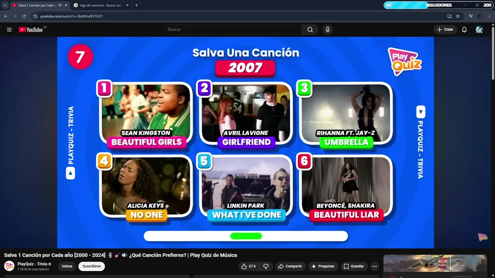Close the 'Salva 1 Canción' tab
The width and height of the screenshot is (495, 278).
tap(66, 5)
